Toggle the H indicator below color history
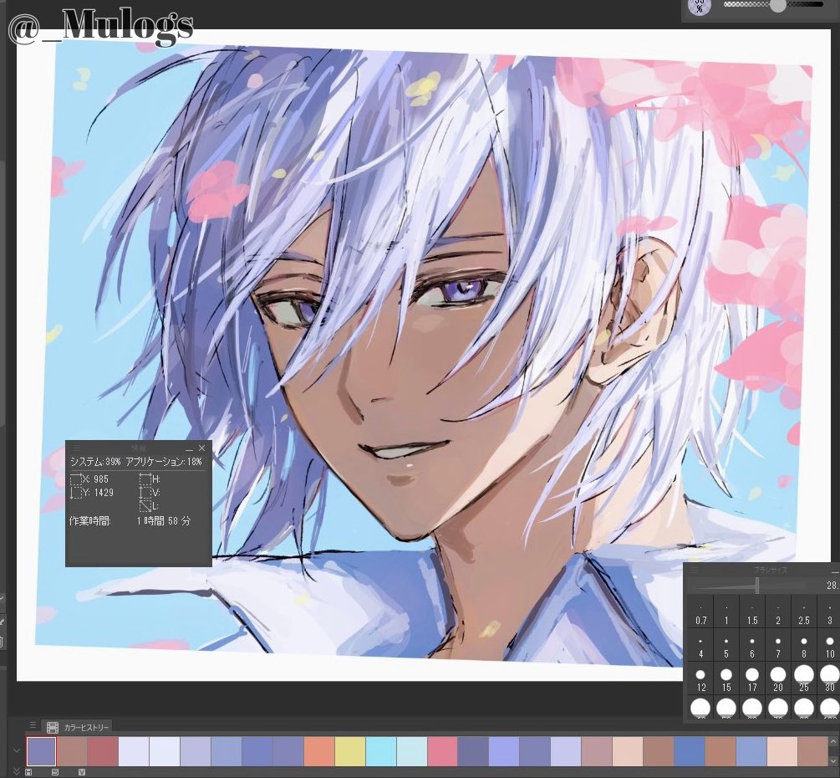Screen dimensions: 840x778 [x=28, y=772]
